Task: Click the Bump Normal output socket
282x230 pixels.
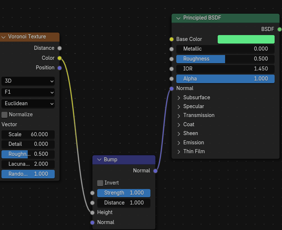Action: [x=155, y=171]
